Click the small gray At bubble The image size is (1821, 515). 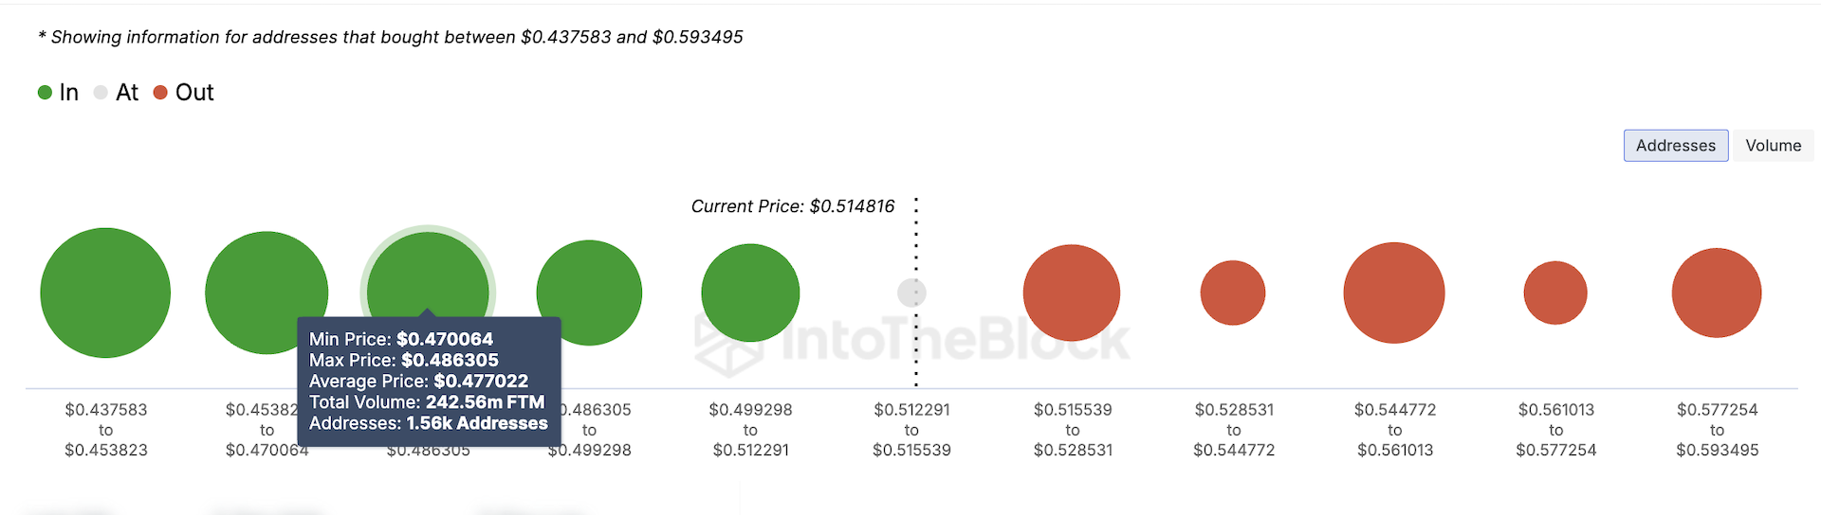point(911,293)
